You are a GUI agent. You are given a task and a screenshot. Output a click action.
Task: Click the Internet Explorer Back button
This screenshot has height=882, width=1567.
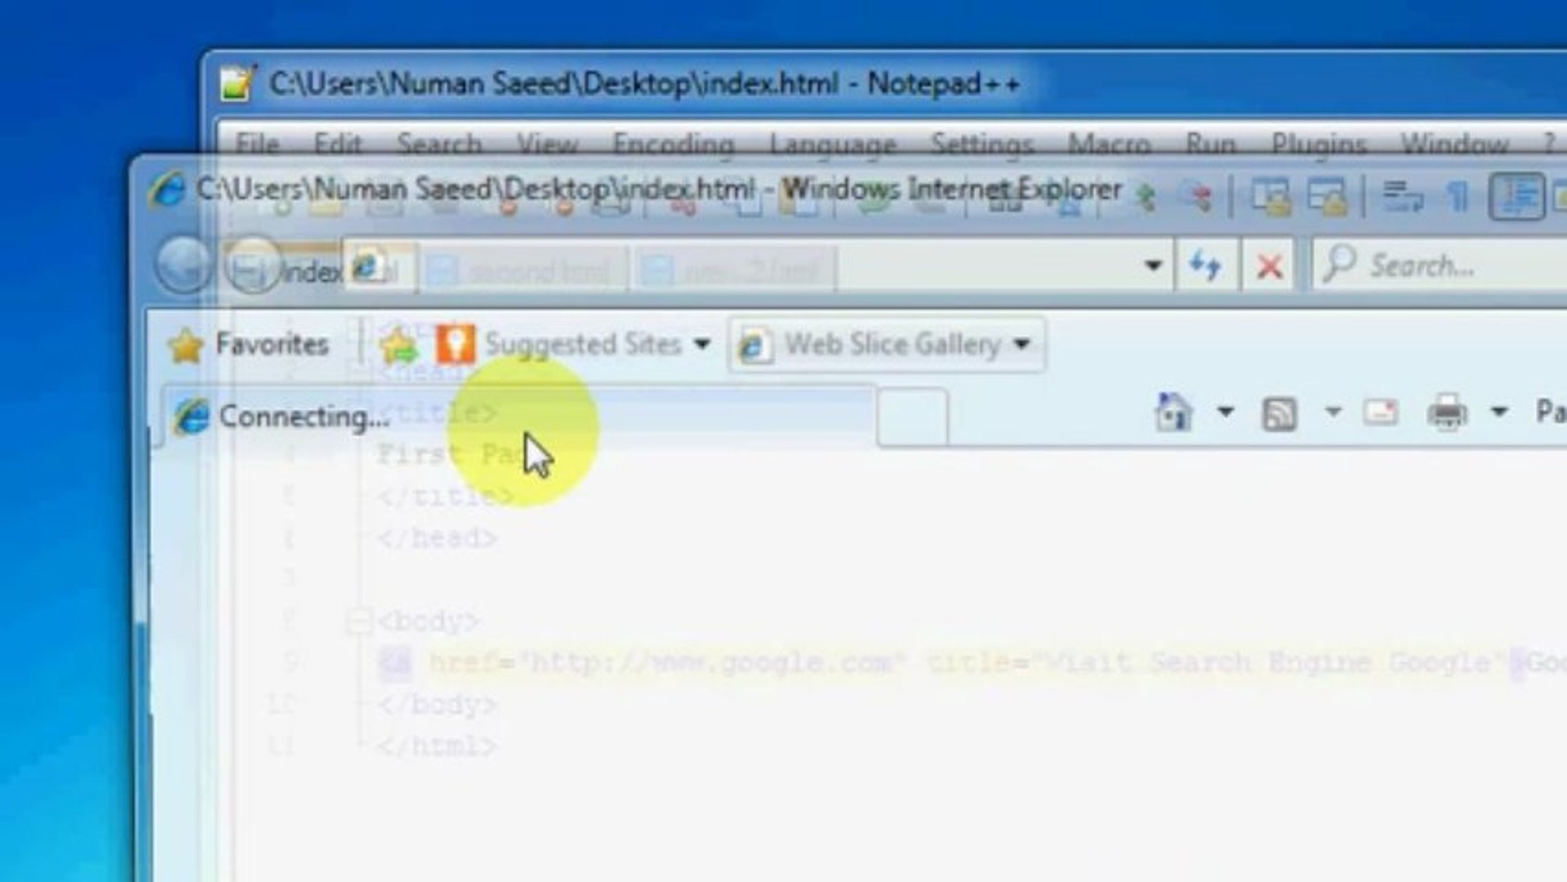click(185, 265)
